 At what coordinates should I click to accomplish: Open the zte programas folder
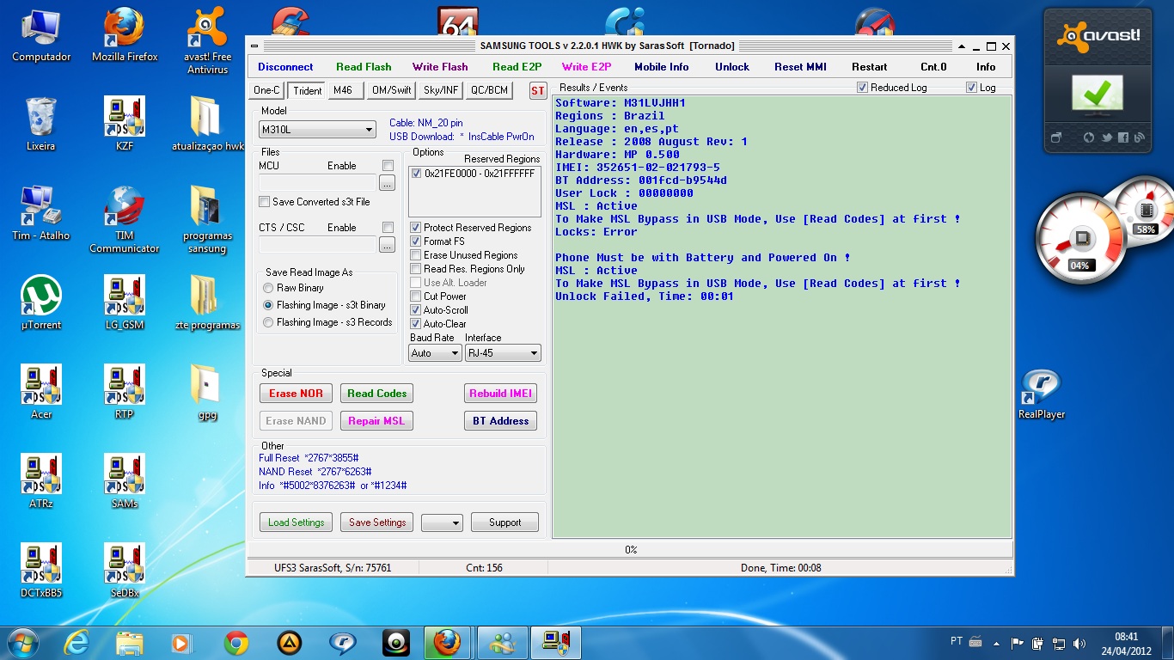point(207,303)
